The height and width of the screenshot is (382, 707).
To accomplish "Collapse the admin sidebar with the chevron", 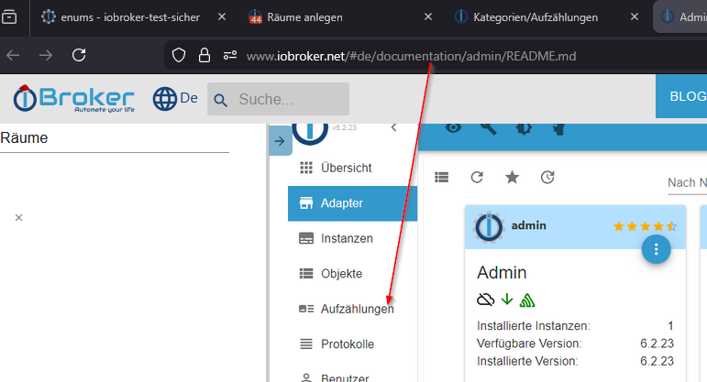I will pos(393,128).
